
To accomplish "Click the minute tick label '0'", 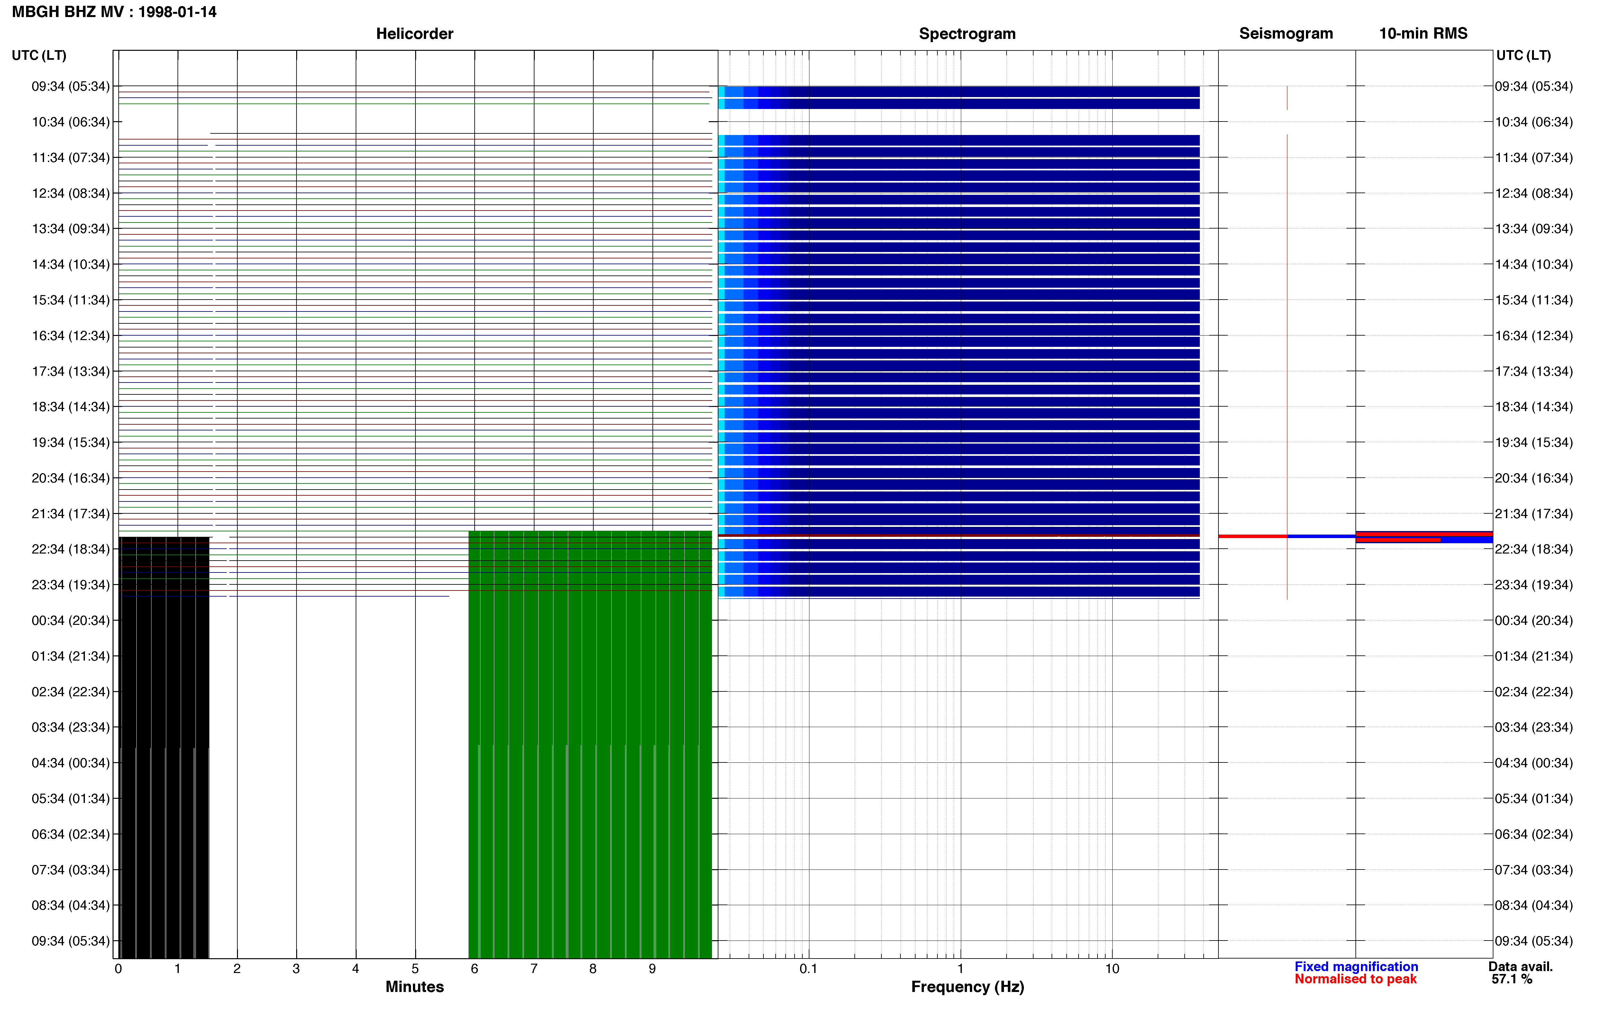I will pos(118,969).
